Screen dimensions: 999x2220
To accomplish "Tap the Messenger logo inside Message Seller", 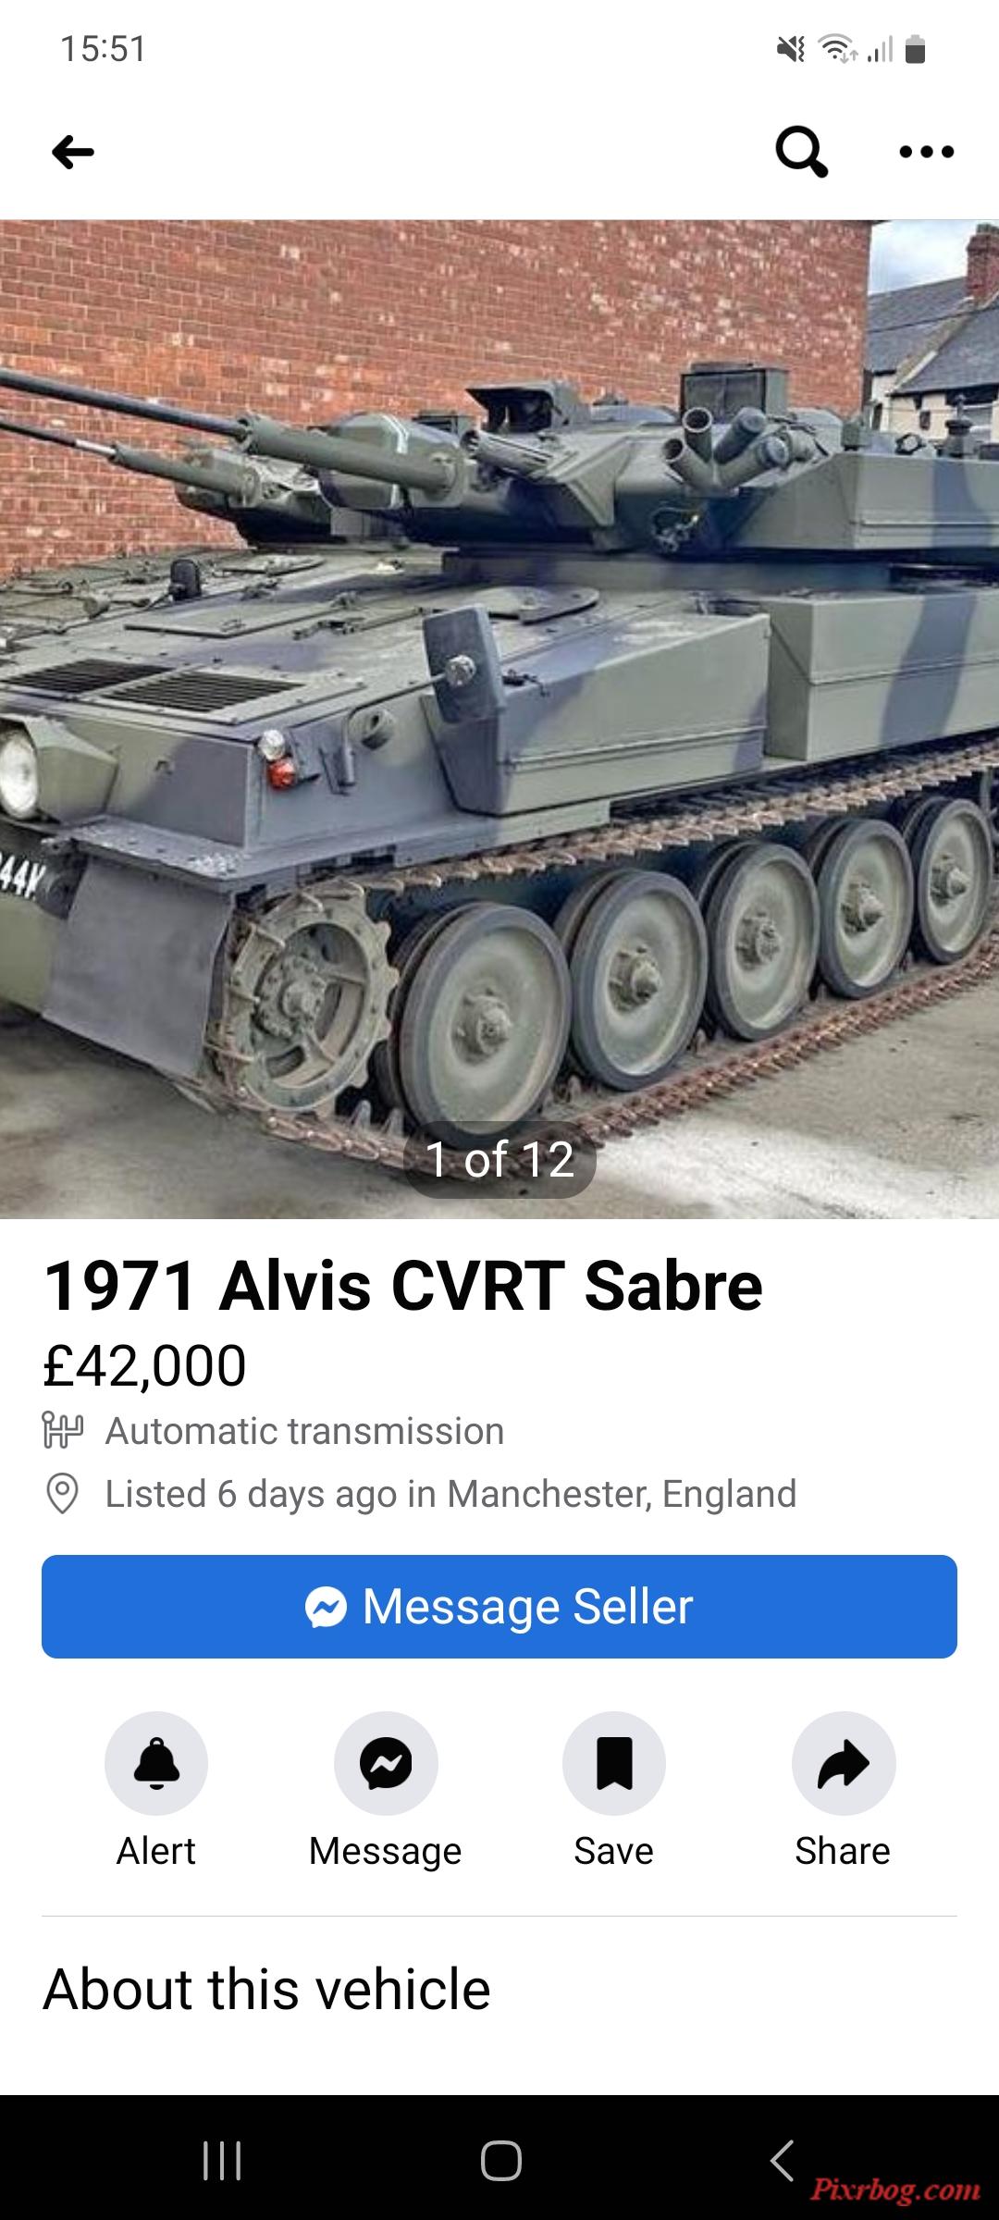I will [x=326, y=1607].
